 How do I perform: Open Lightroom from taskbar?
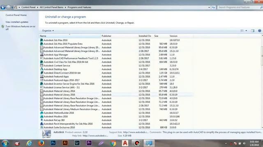tap(77, 143)
